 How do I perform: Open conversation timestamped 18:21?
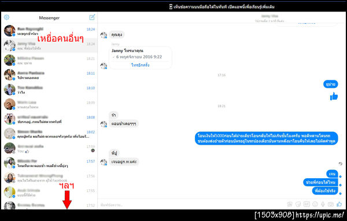point(49,60)
